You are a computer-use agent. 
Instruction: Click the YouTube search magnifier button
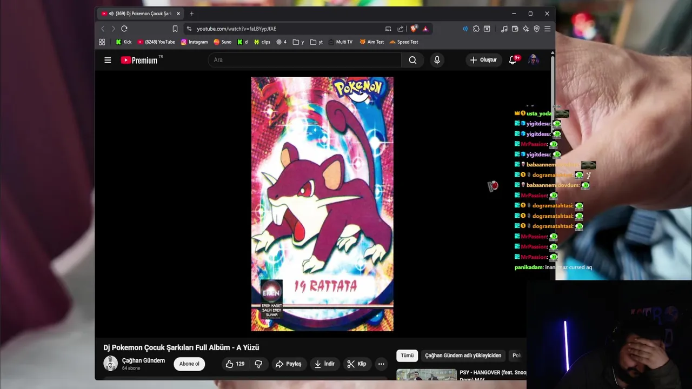click(x=412, y=60)
